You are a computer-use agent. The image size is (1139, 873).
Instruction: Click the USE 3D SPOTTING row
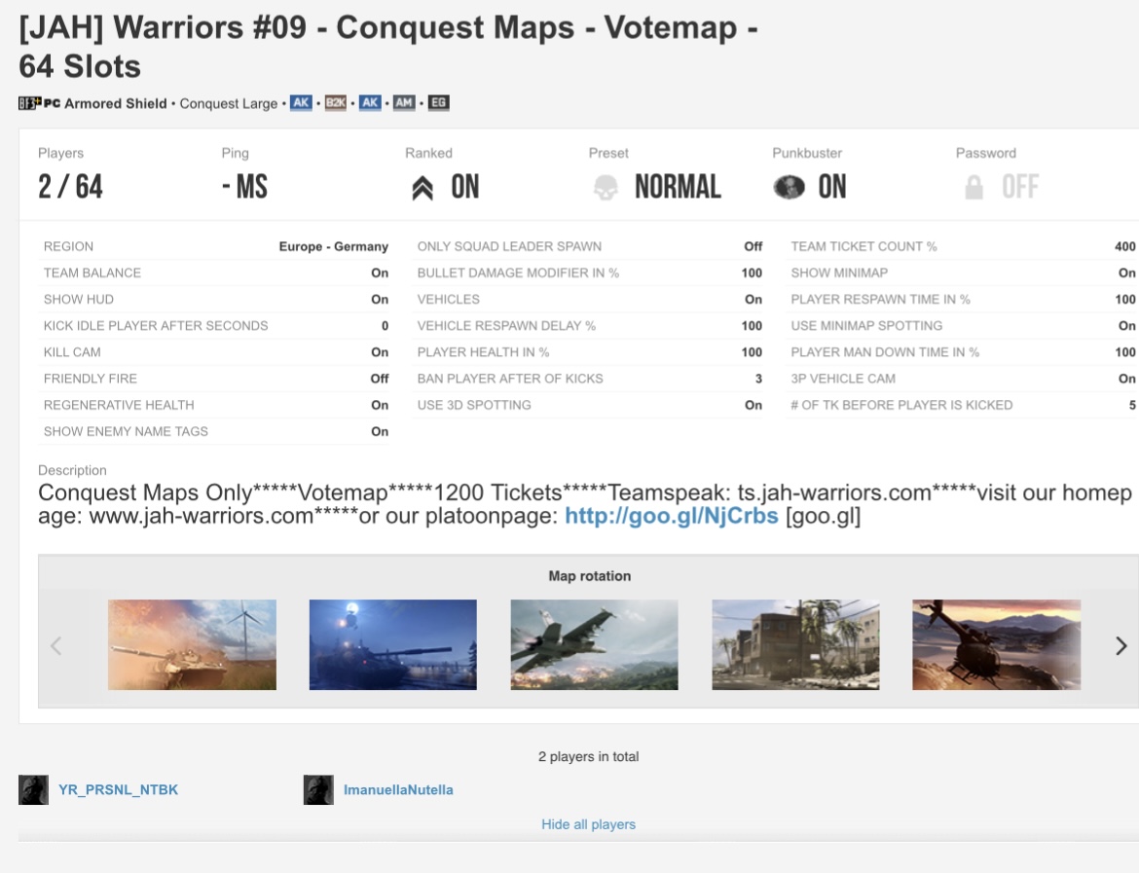point(589,405)
